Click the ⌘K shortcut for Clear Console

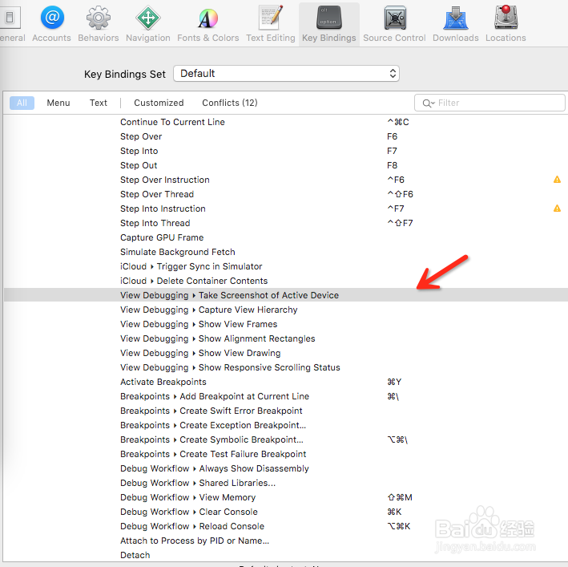(394, 512)
